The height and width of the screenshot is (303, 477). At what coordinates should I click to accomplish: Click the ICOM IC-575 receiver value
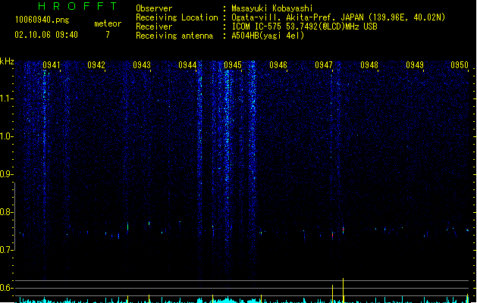point(305,27)
